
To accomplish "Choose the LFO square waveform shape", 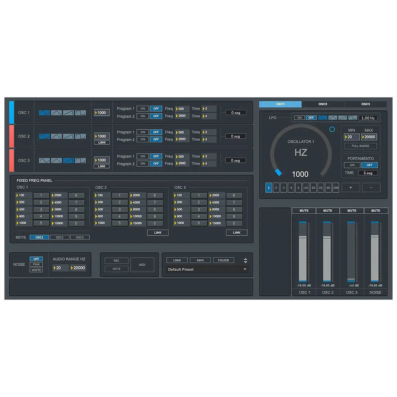I will [x=353, y=117].
